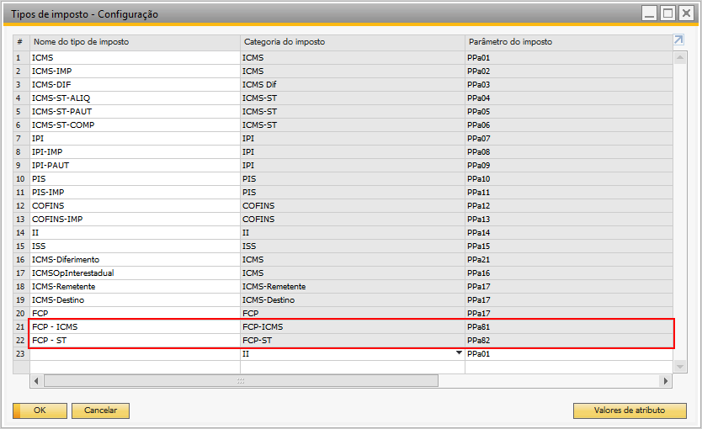Click the 'ICMS Dif' category cell
702x429 pixels.
tap(353, 85)
